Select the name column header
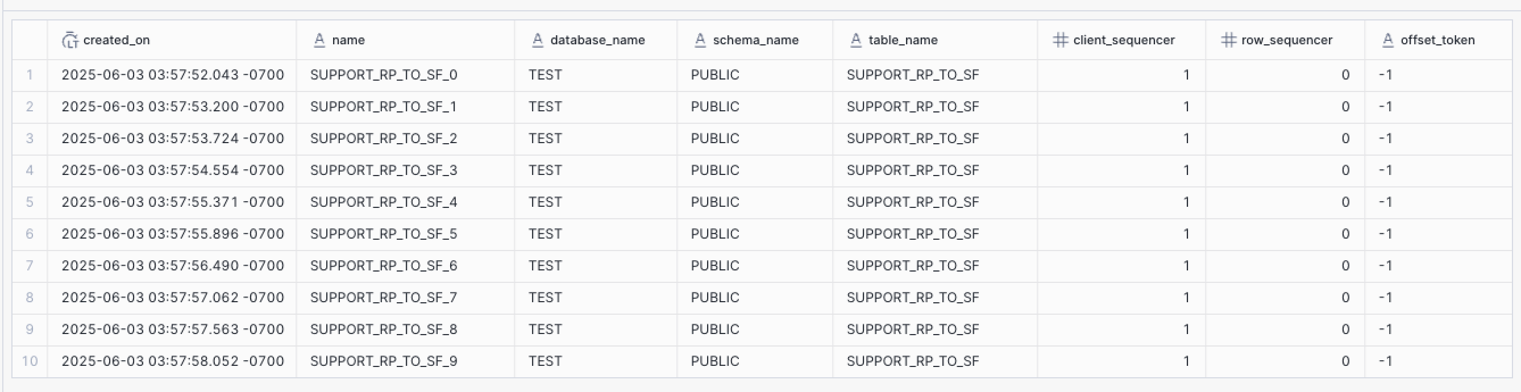 click(x=405, y=40)
